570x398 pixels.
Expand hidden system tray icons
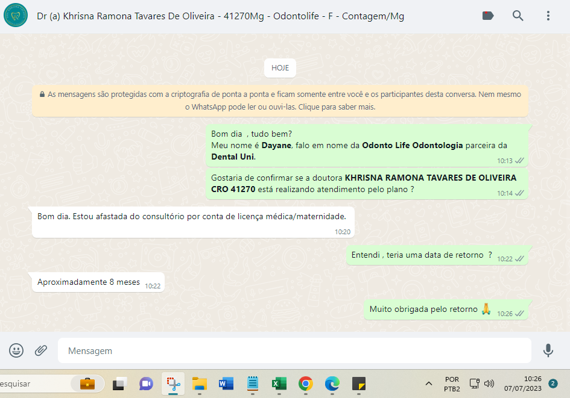point(429,384)
